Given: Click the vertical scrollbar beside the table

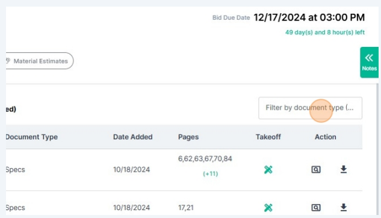Looking at the screenshot, I should tap(377, 149).
